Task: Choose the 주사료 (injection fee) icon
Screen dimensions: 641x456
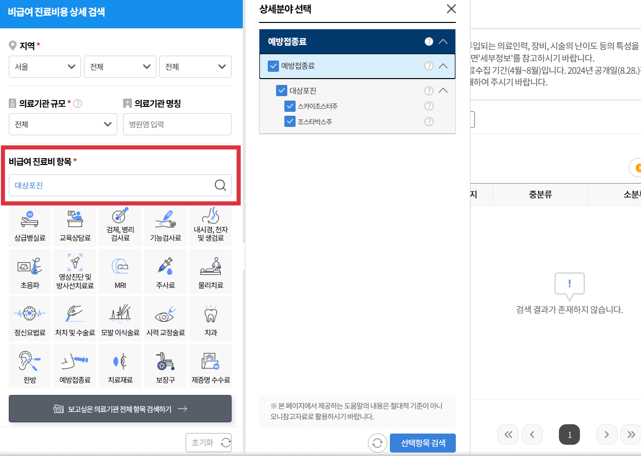Action: click(x=165, y=271)
